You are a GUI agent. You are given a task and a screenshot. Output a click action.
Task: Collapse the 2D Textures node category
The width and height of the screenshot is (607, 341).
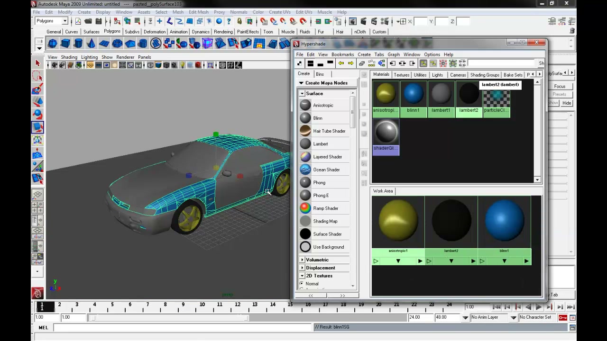click(x=302, y=276)
